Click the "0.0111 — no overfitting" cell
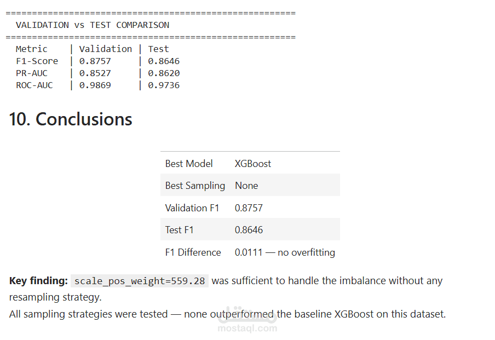Viewport: 495px width, 340px height. [x=285, y=252]
